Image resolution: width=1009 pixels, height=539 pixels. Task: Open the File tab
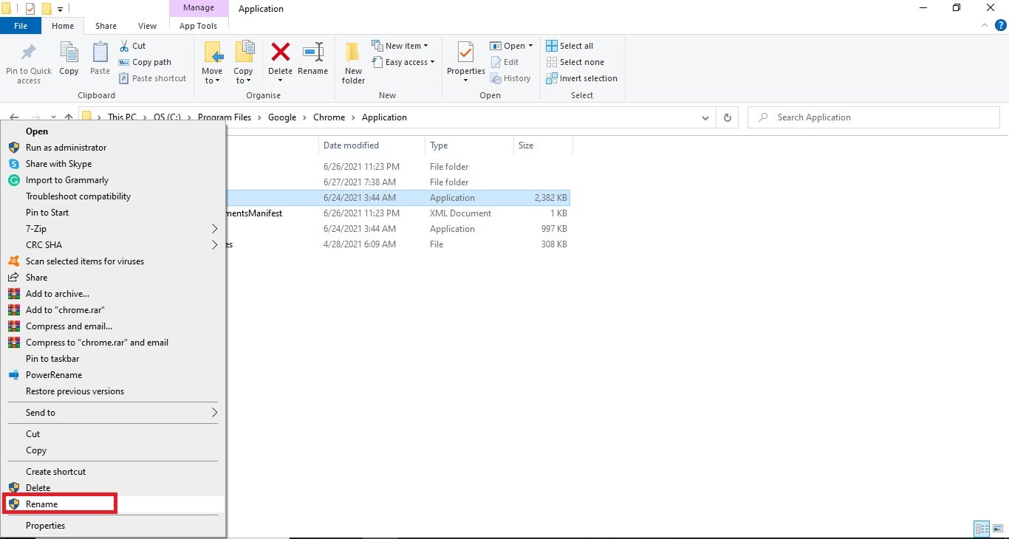pyautogui.click(x=21, y=26)
